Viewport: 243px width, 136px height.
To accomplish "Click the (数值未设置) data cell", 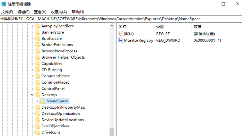I will coord(204,34).
